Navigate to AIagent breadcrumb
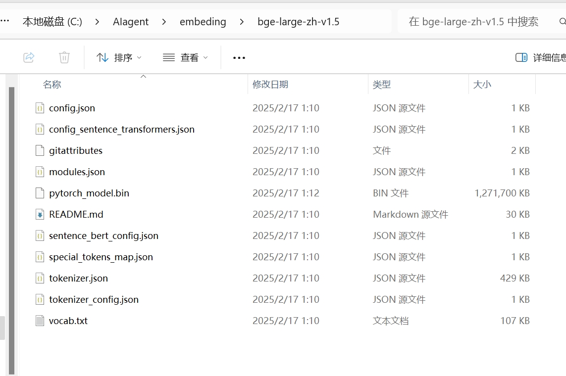The width and height of the screenshot is (566, 376). (x=131, y=22)
